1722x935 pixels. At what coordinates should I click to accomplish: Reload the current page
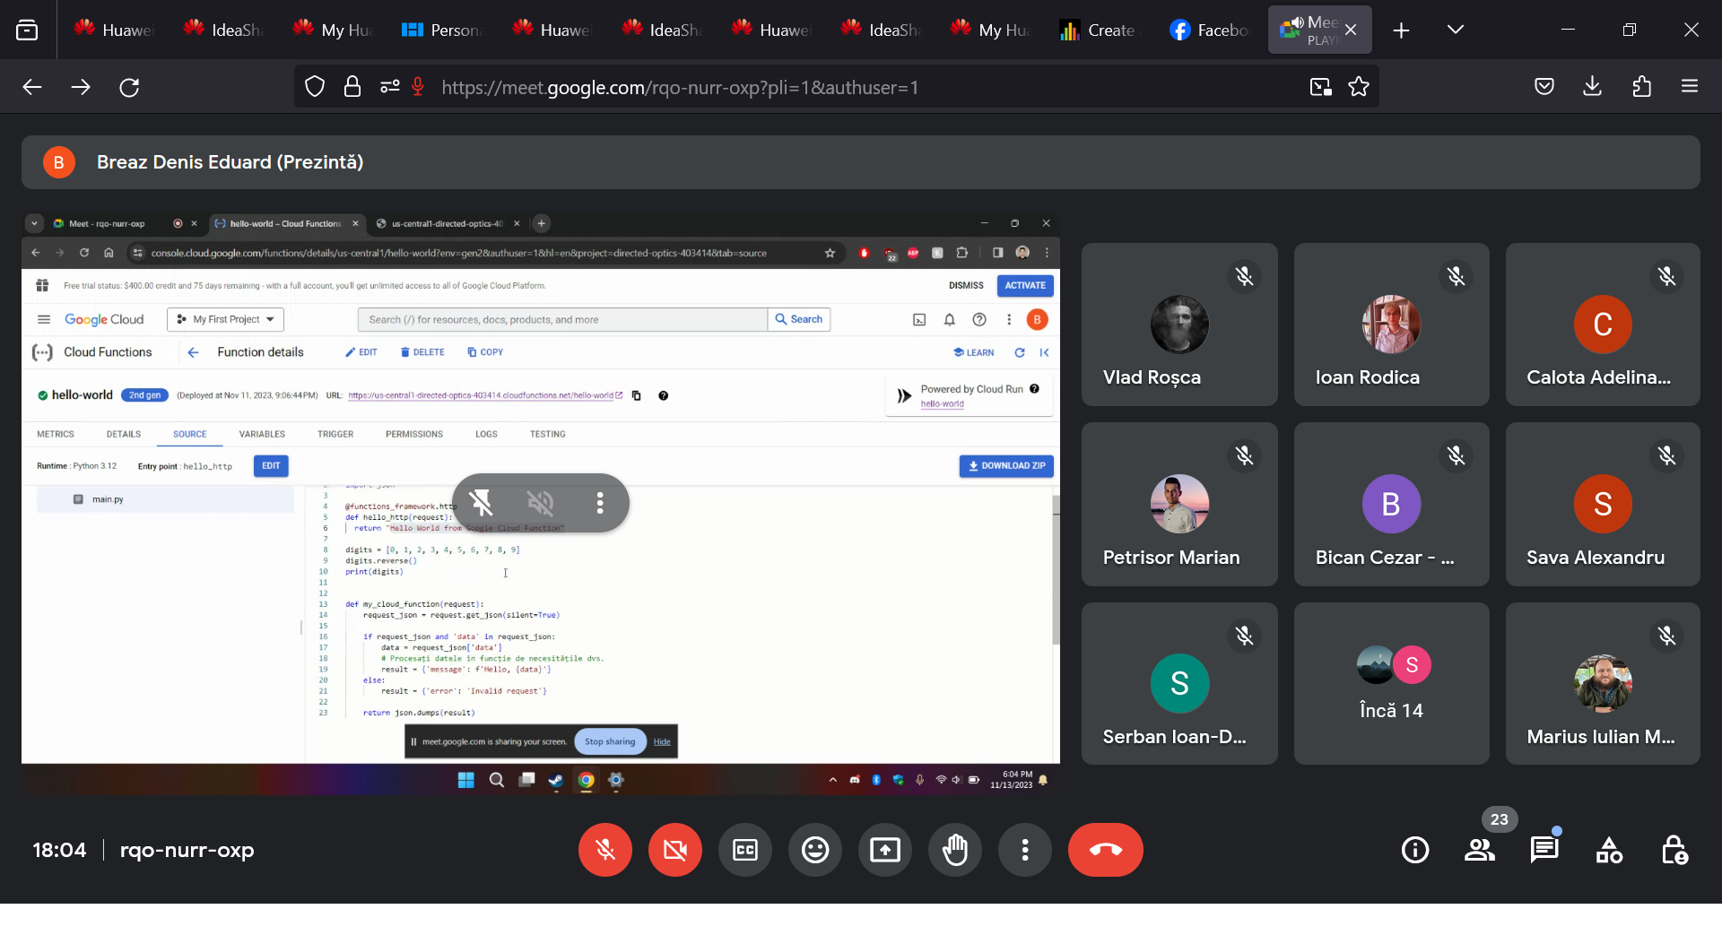[129, 87]
